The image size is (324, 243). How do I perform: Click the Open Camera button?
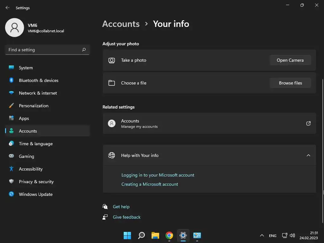click(x=290, y=60)
